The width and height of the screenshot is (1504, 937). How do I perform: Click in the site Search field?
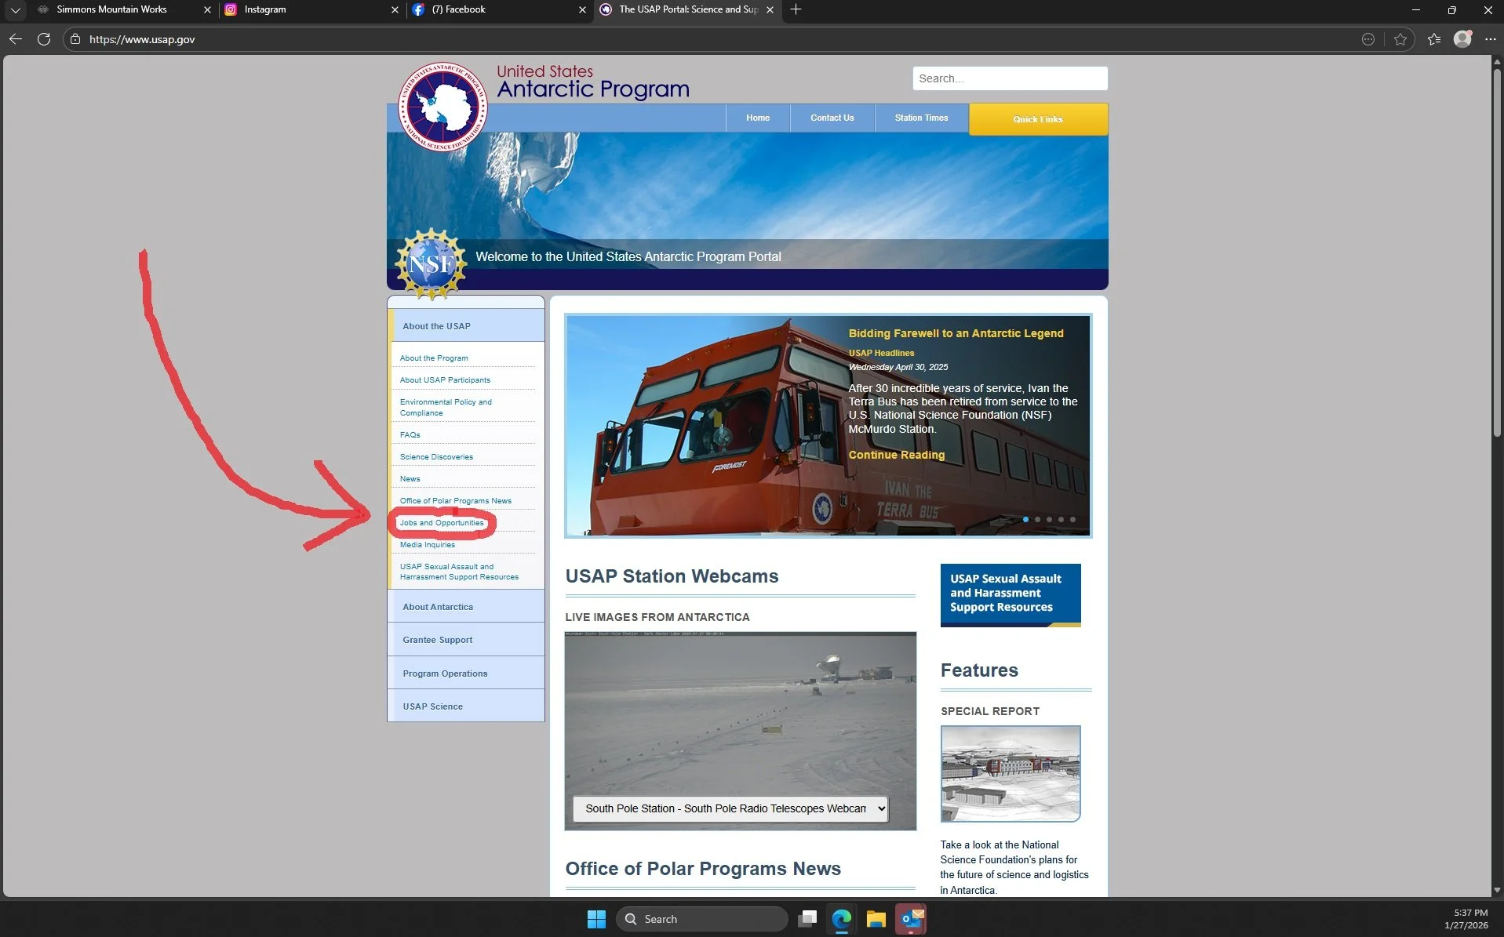(x=1010, y=78)
